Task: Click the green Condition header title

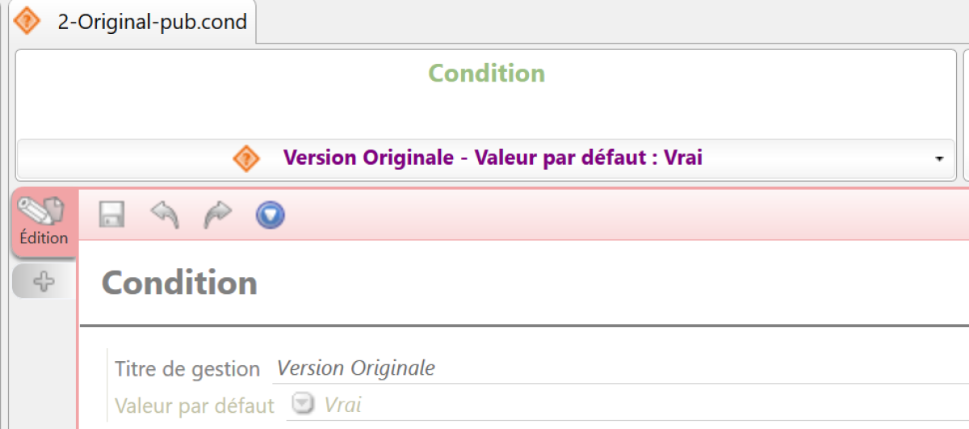Action: click(486, 74)
